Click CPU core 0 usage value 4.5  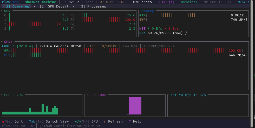click(66, 15)
